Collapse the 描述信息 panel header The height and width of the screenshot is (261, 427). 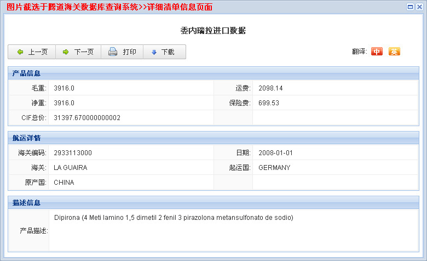coord(26,202)
